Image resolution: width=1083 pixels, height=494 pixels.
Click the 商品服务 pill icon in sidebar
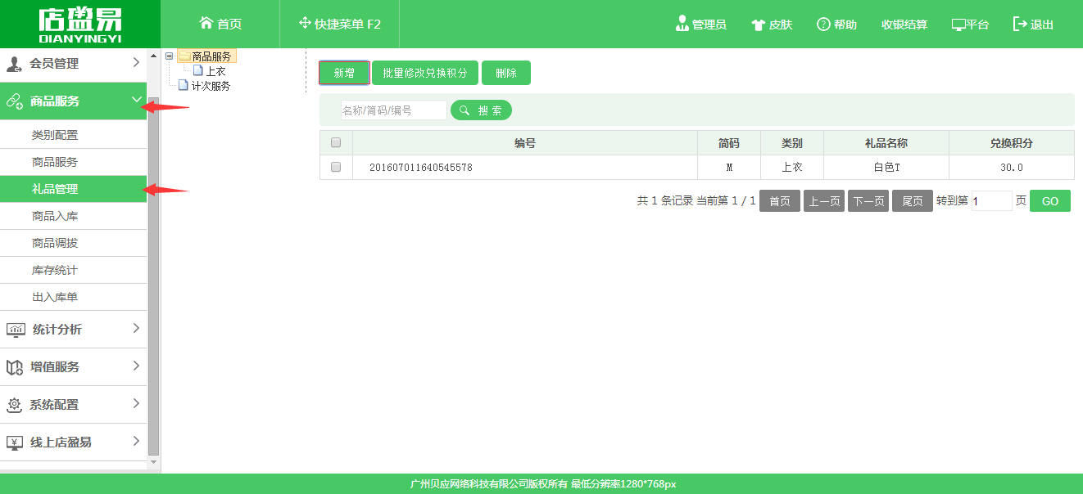pyautogui.click(x=15, y=101)
